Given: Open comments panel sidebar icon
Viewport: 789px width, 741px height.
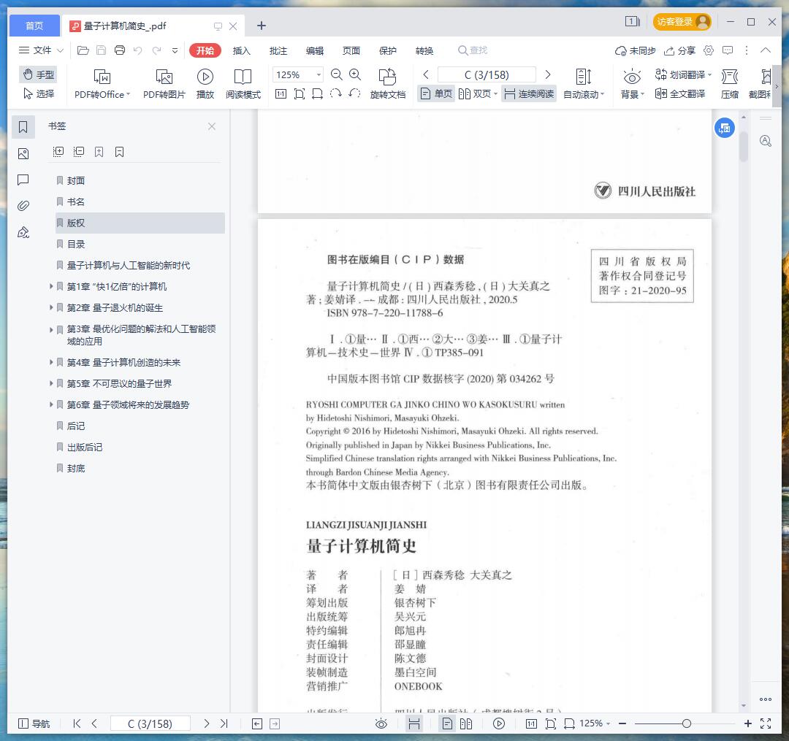Looking at the screenshot, I should coord(23,180).
